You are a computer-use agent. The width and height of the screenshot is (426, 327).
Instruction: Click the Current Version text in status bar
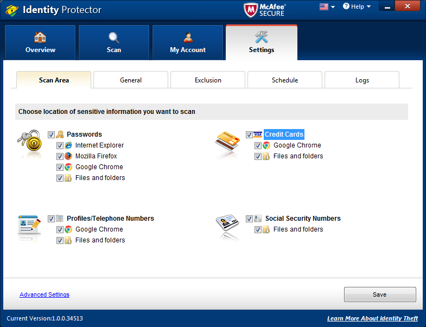(45, 318)
